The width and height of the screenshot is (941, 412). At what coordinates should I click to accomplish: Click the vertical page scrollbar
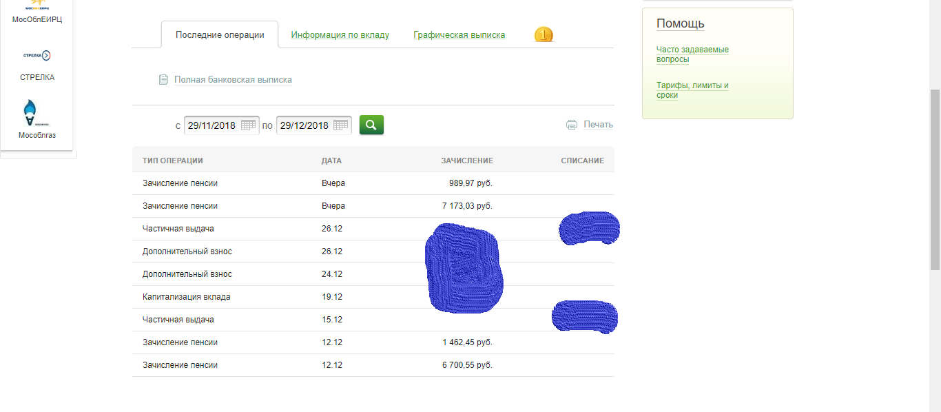tap(935, 179)
